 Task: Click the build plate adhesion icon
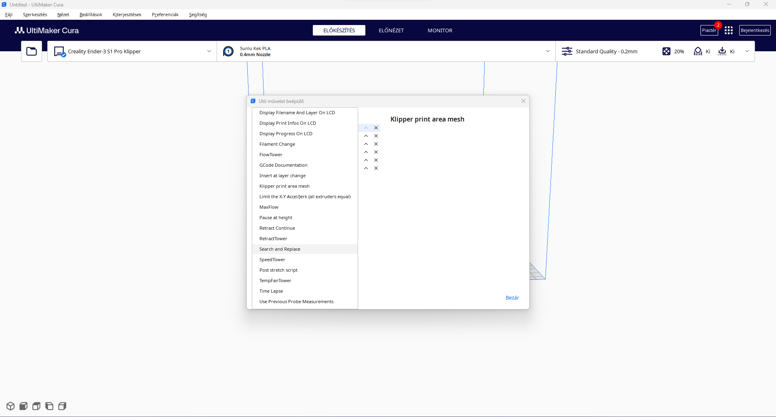(x=722, y=51)
